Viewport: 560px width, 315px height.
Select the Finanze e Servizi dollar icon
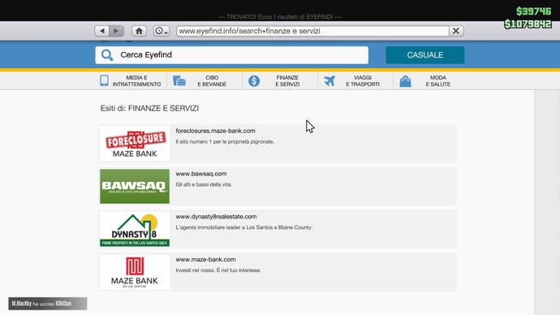pyautogui.click(x=254, y=81)
